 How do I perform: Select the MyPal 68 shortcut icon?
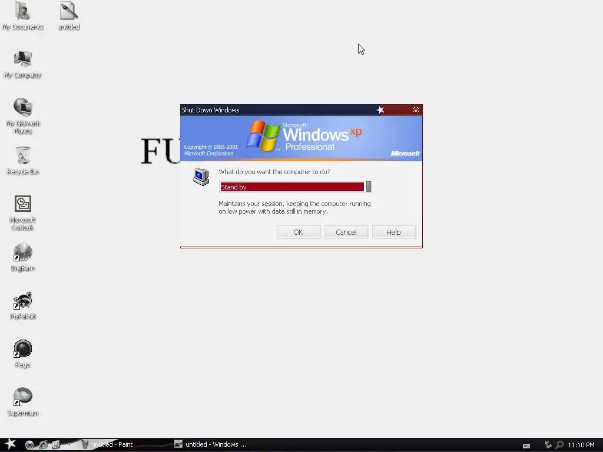click(23, 305)
